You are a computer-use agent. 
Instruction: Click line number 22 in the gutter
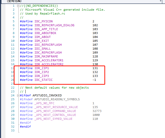click(13, 88)
